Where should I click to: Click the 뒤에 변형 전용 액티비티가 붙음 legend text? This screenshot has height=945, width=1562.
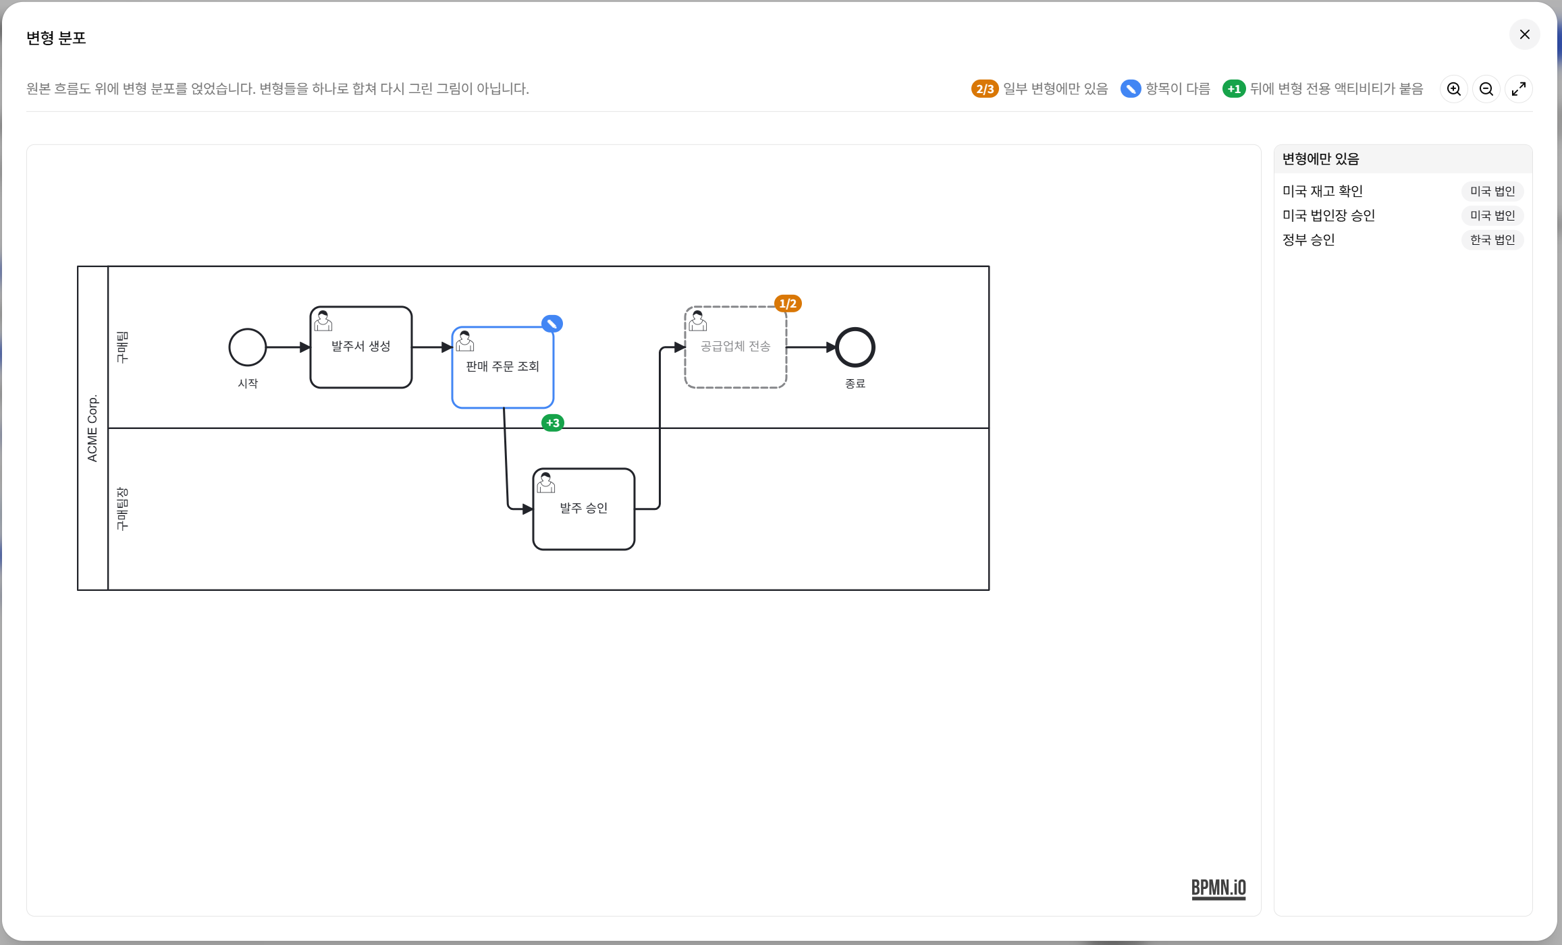pyautogui.click(x=1337, y=89)
